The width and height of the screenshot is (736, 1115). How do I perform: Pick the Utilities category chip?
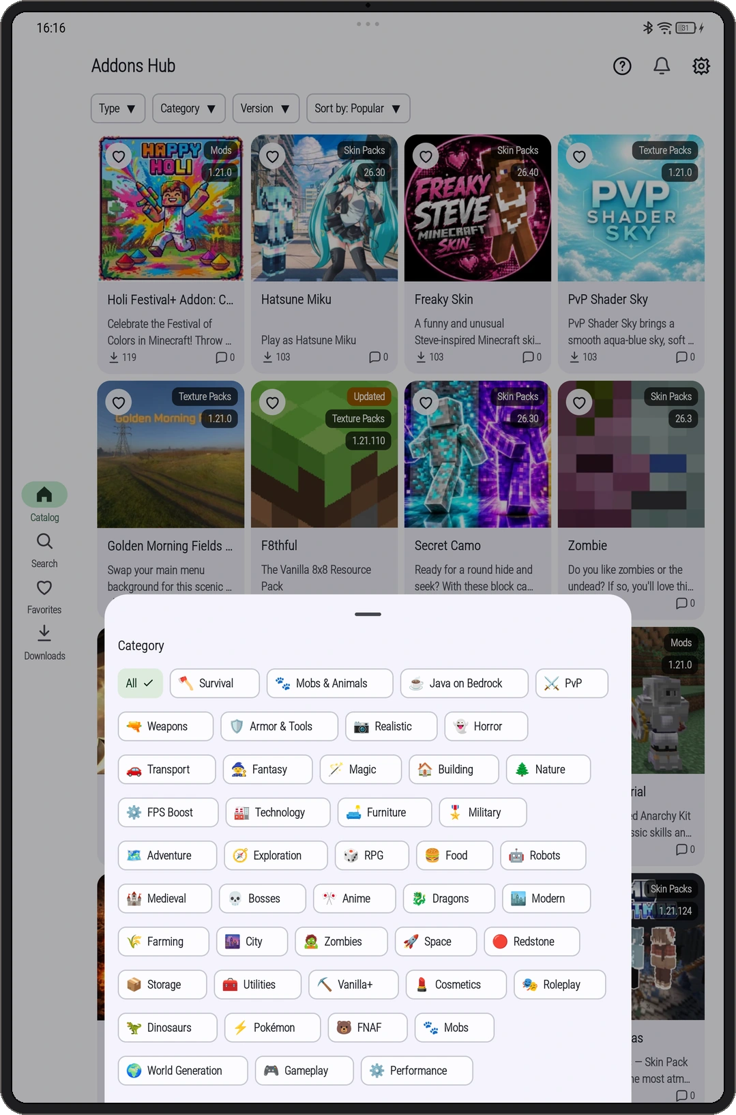(x=257, y=984)
